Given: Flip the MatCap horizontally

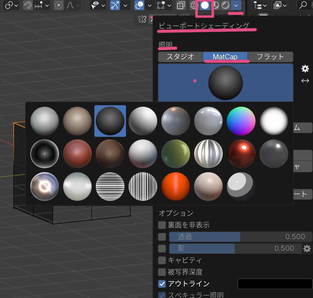Looking at the screenshot, I should [305, 81].
